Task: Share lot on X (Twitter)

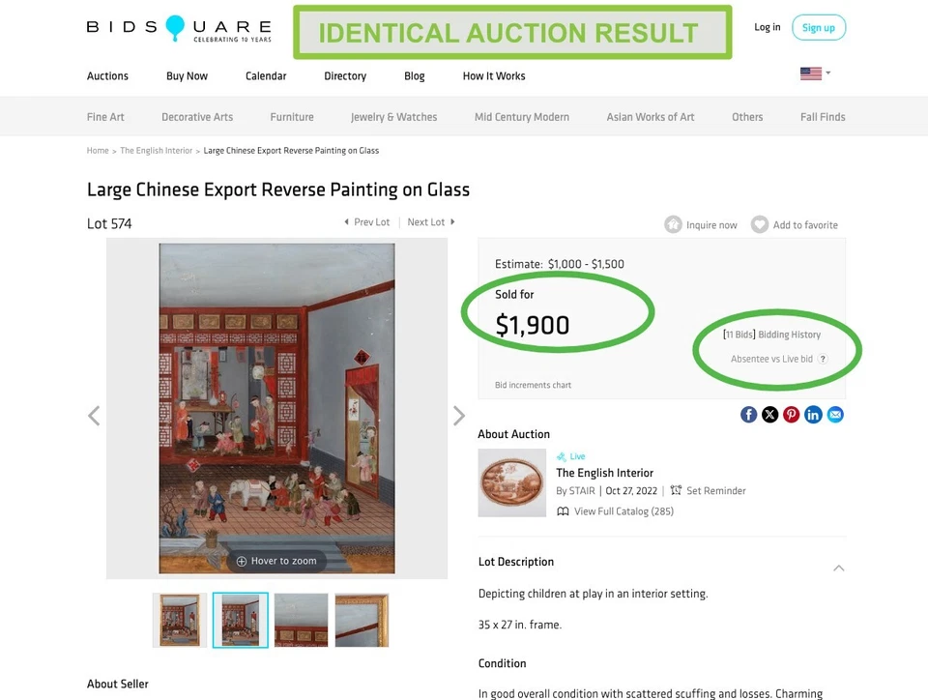Action: point(770,415)
